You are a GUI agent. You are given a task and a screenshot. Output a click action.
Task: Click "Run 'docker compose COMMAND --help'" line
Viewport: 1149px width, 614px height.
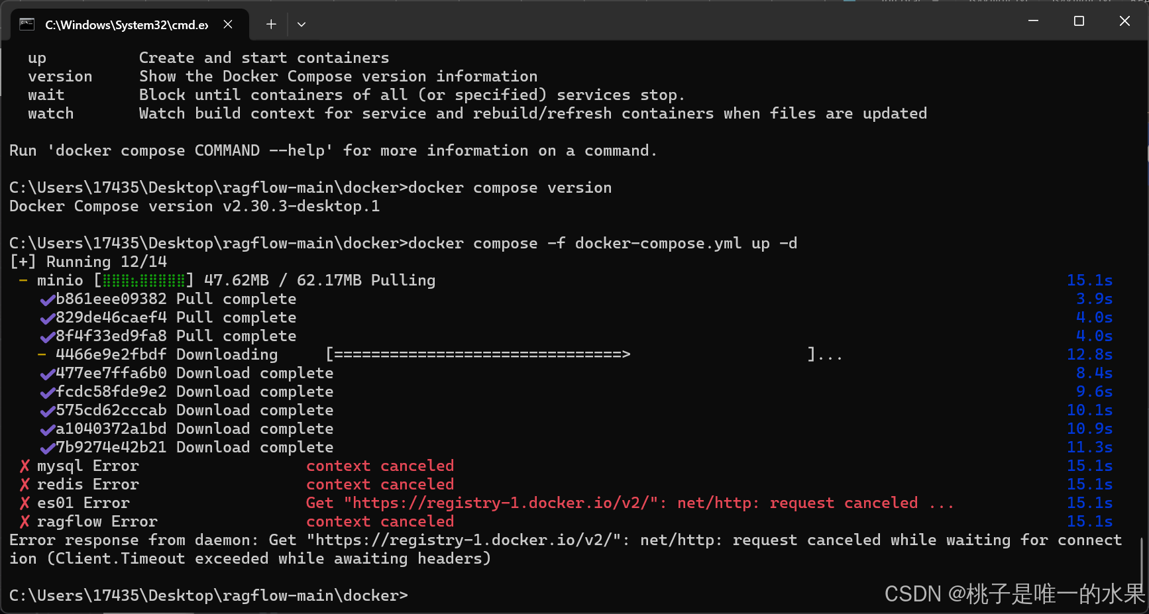(x=333, y=151)
